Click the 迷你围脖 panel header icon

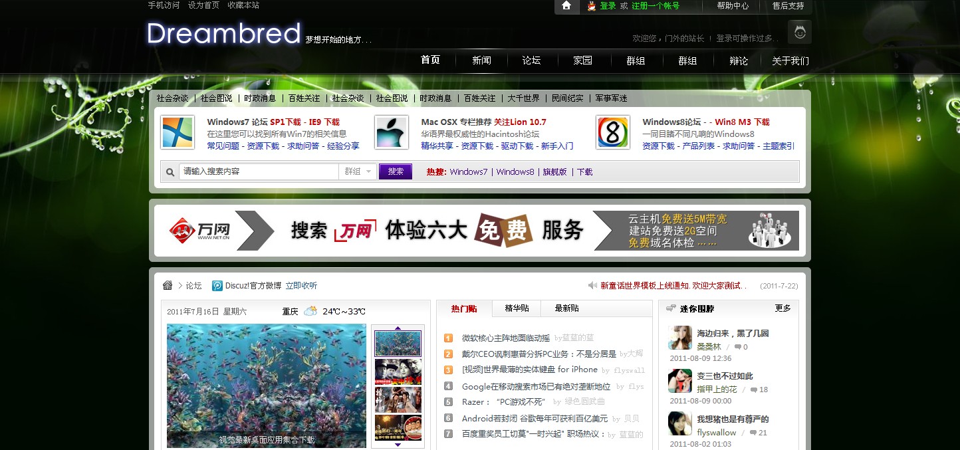(x=671, y=308)
